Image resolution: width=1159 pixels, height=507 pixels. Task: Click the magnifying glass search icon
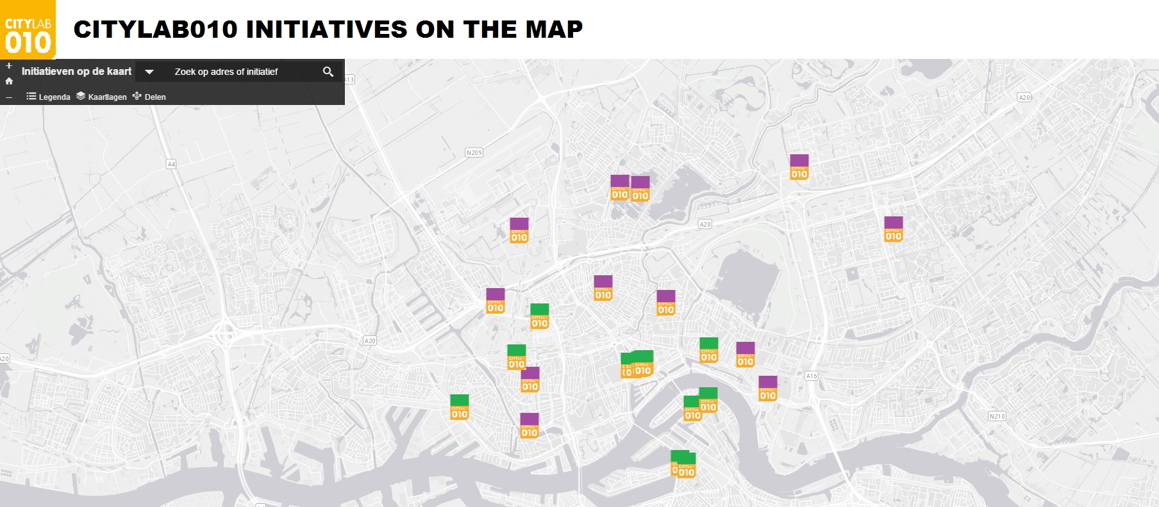tap(328, 72)
